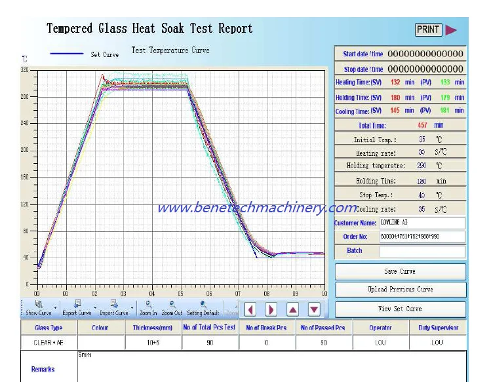Click the No of Total Pcs Test header
This screenshot has height=382, width=491.
coord(210,328)
